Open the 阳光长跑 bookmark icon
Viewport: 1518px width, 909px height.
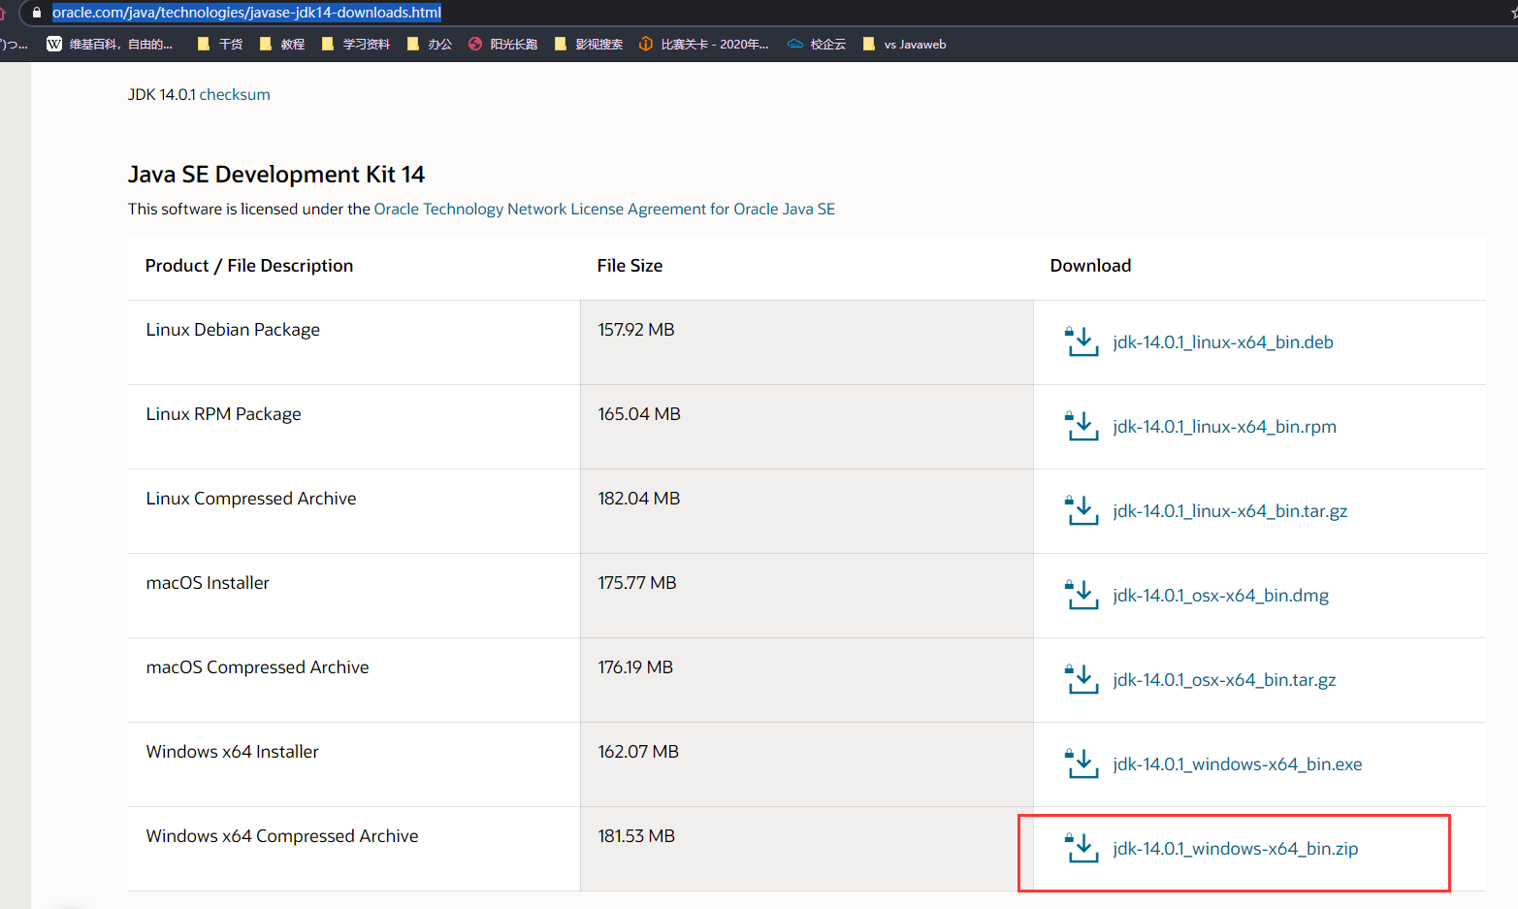tap(474, 44)
